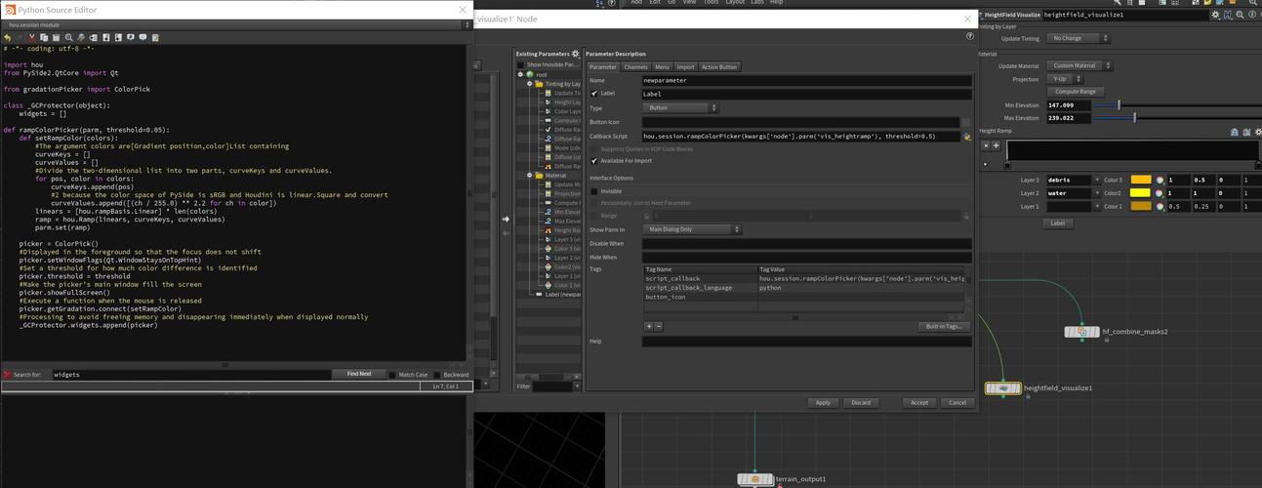Open color wheel picker for Color 3
1262x488 pixels.
coord(1160,181)
